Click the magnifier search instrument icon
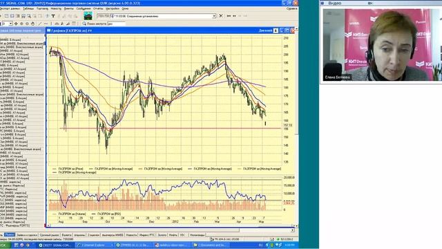The height and width of the screenshot is (249, 442). tap(84, 24)
